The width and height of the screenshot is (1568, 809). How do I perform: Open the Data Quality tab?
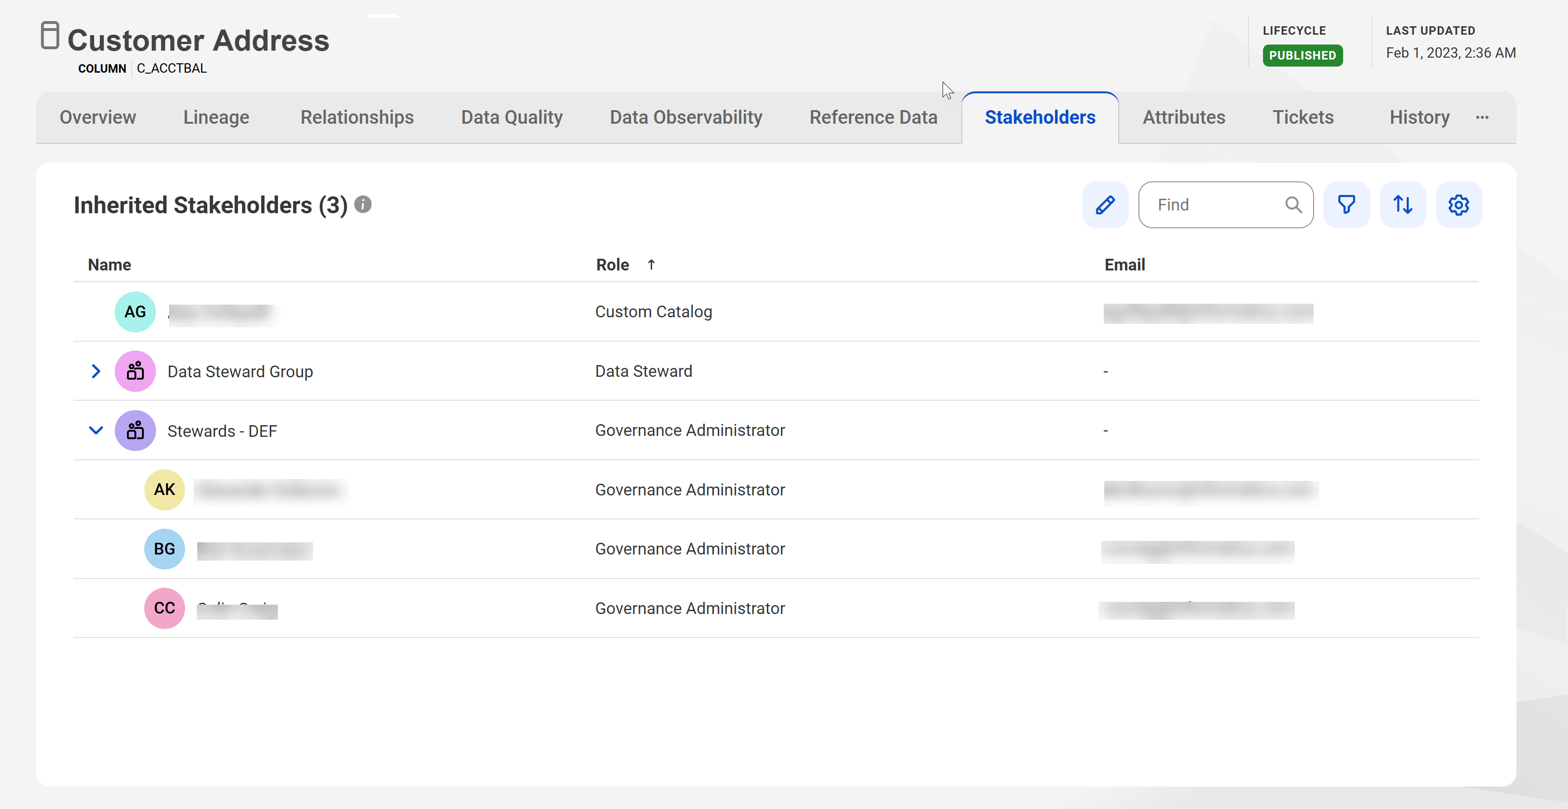click(x=512, y=118)
